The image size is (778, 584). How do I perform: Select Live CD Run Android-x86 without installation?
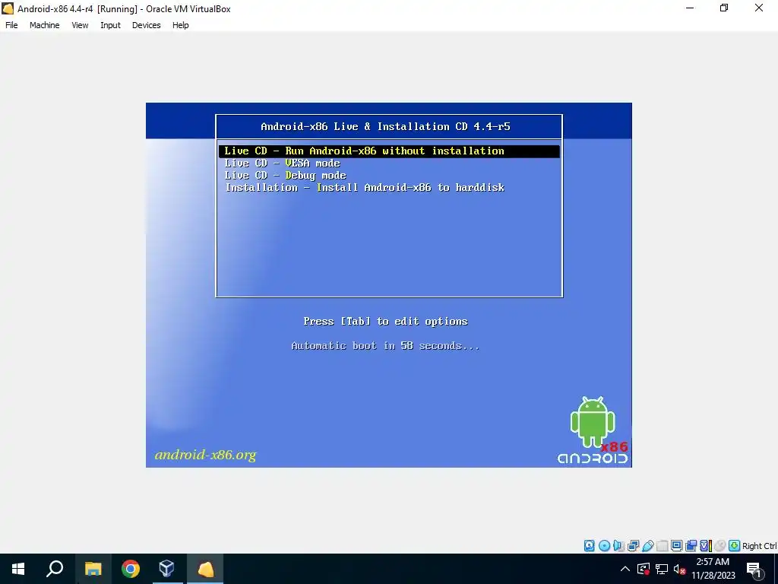pyautogui.click(x=389, y=151)
